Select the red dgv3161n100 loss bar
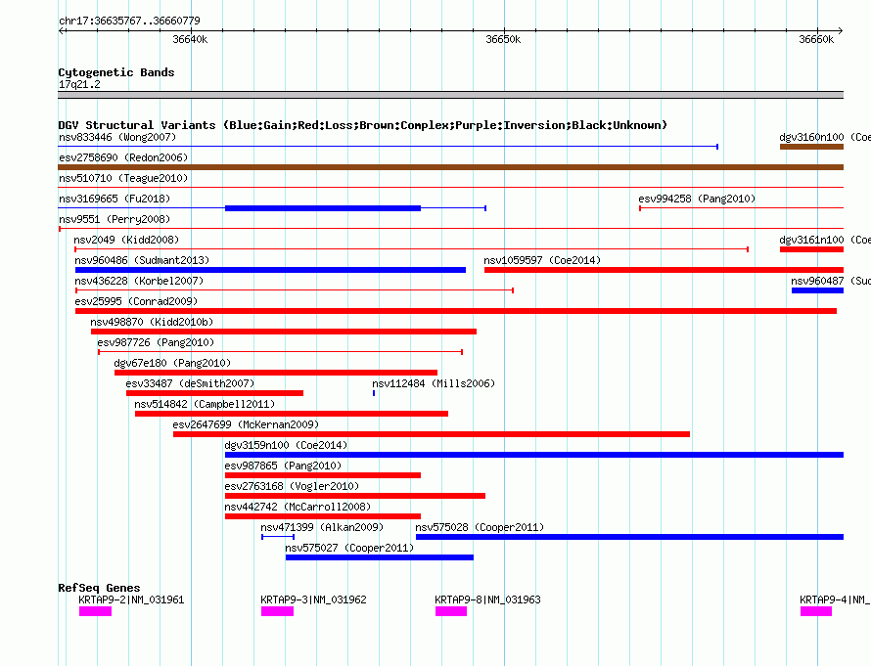The height and width of the screenshot is (666, 871). click(x=811, y=249)
